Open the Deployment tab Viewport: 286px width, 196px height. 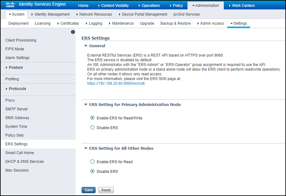pos(18,23)
